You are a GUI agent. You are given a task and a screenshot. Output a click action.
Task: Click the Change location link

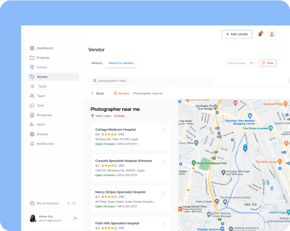(119, 116)
